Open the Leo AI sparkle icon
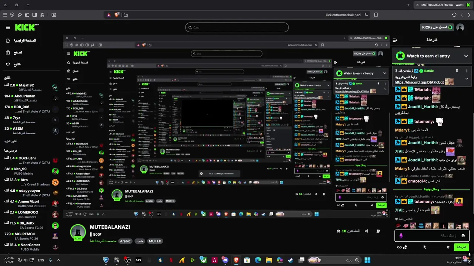Screen dimensions: 474x266 (x=20, y=15)
